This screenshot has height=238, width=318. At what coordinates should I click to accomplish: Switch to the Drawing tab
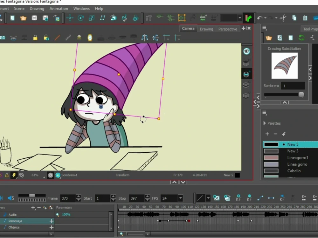tap(206, 29)
